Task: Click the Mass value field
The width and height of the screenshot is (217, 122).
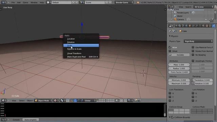Action: tap(179, 65)
